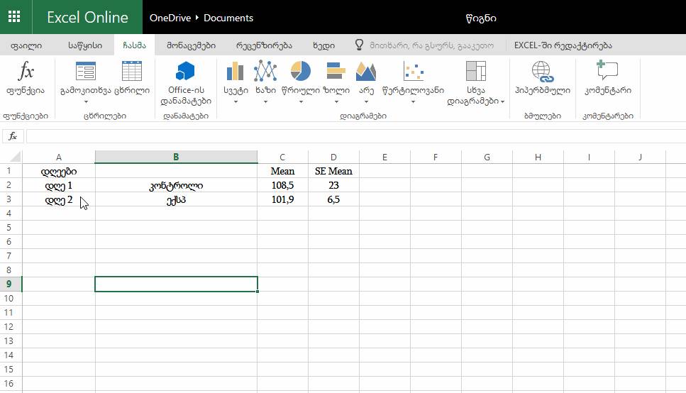Image resolution: width=686 pixels, height=393 pixels.
Task: Select column A header
Action: [x=59, y=157]
